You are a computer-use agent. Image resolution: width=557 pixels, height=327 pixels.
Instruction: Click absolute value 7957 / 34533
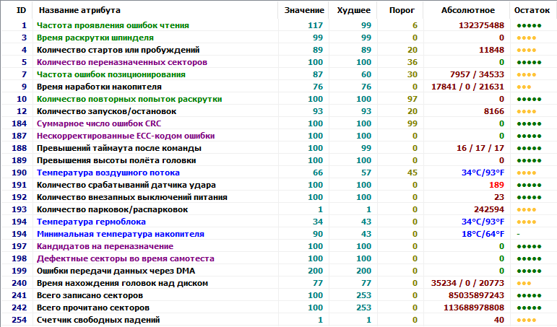pyautogui.click(x=477, y=74)
